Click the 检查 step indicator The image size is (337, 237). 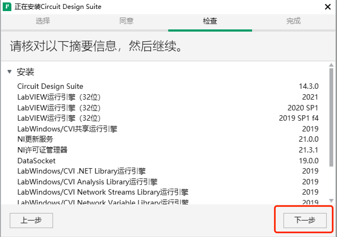(210, 21)
